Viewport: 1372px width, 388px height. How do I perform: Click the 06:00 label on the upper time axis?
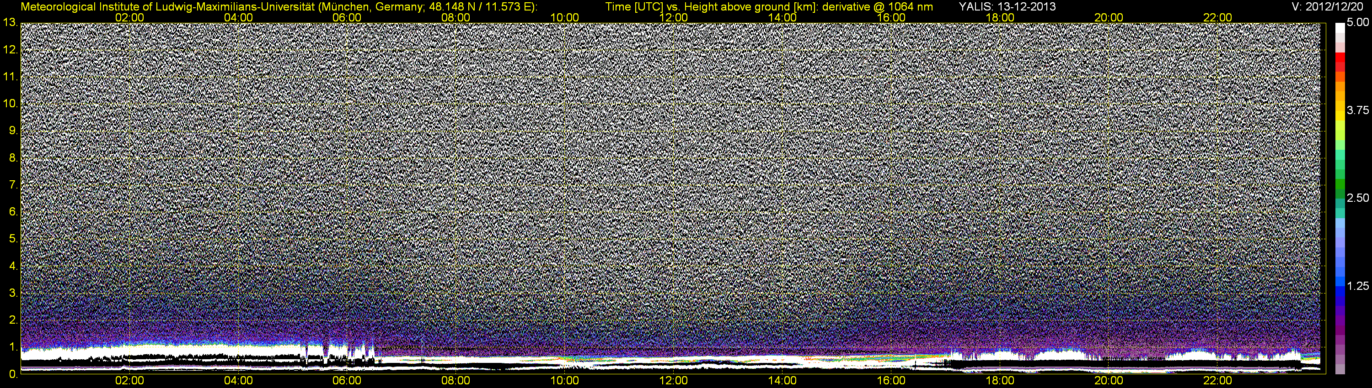(347, 17)
